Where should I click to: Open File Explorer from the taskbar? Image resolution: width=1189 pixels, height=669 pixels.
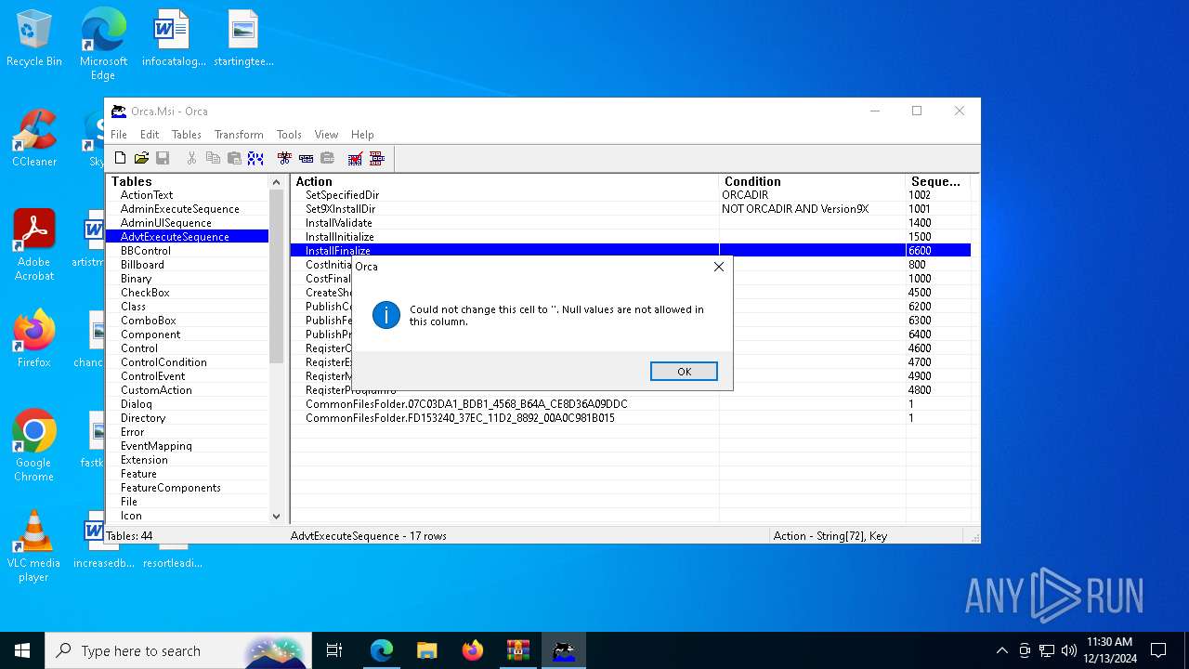click(426, 650)
